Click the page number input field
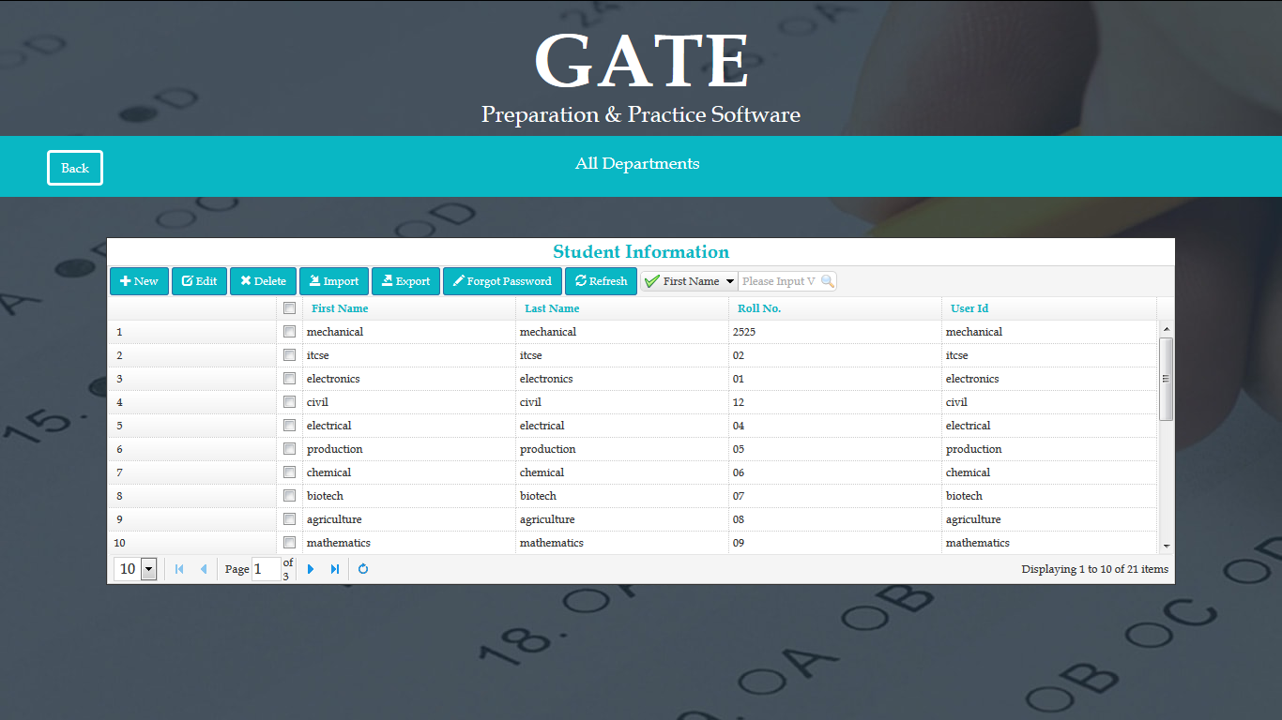Image resolution: width=1282 pixels, height=720 pixels. coord(266,569)
